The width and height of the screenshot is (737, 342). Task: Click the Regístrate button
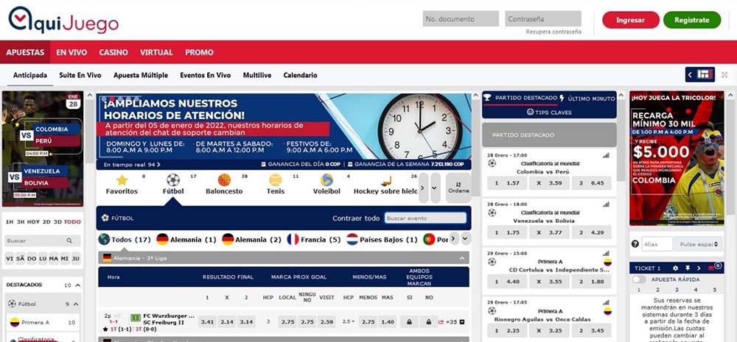pos(692,20)
